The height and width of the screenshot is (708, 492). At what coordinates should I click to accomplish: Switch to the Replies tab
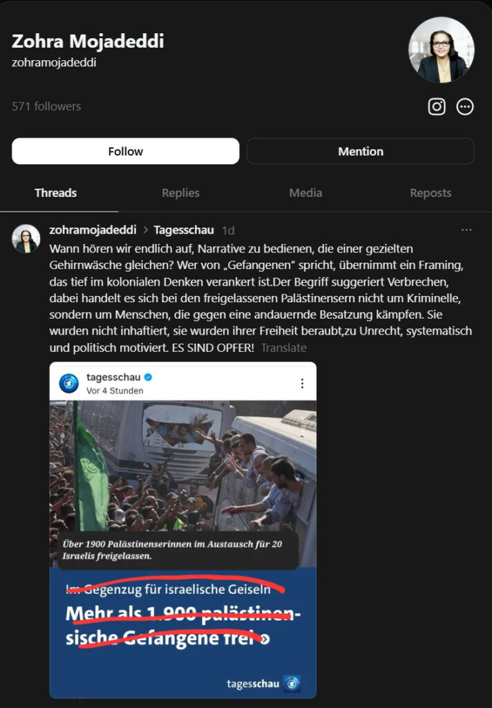pos(180,193)
